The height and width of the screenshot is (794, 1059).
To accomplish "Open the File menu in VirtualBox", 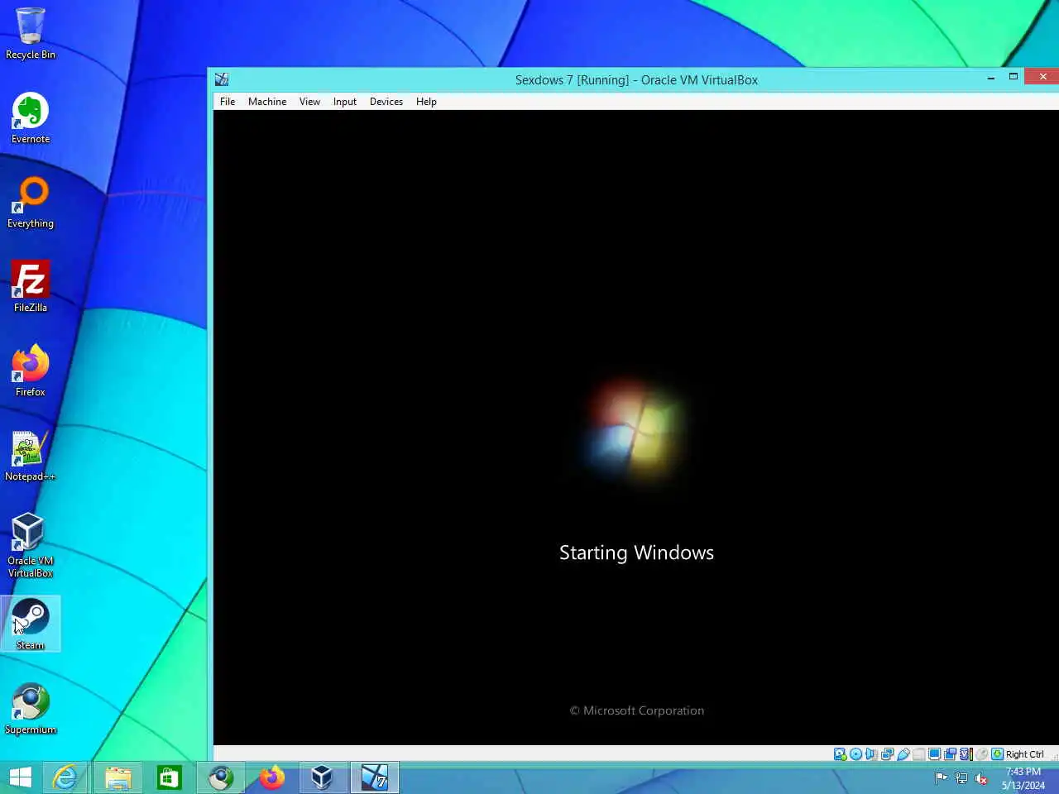I will (228, 102).
